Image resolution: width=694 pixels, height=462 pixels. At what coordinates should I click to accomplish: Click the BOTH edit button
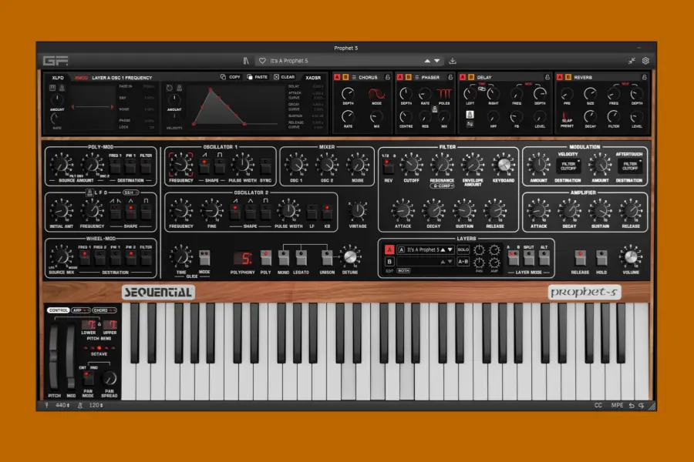coord(403,270)
